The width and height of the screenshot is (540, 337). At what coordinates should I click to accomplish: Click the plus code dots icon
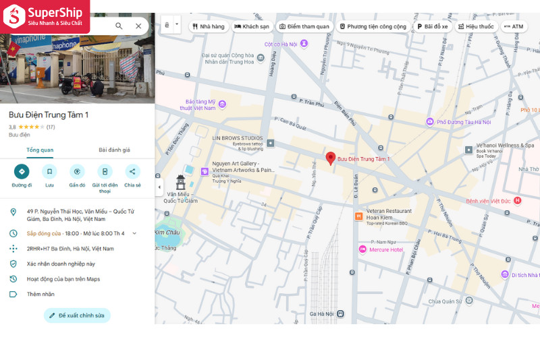(x=13, y=249)
